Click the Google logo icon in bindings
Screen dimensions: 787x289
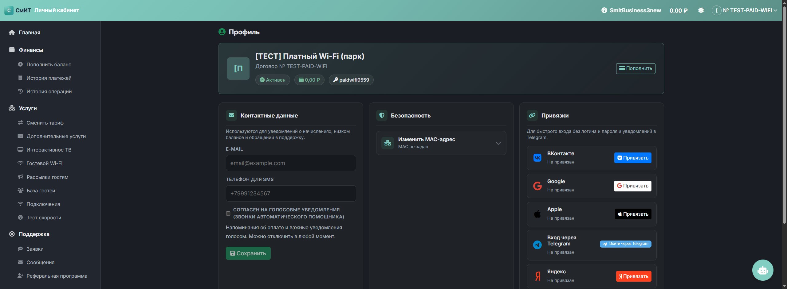coord(537,186)
